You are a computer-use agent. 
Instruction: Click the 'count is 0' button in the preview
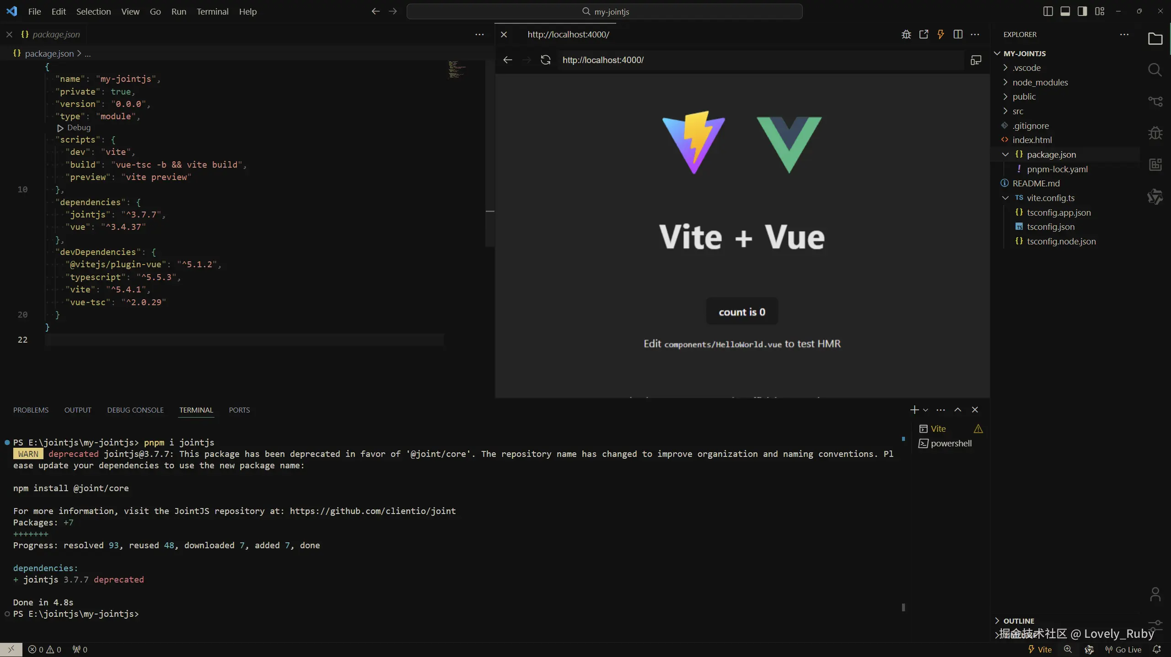coord(742,312)
